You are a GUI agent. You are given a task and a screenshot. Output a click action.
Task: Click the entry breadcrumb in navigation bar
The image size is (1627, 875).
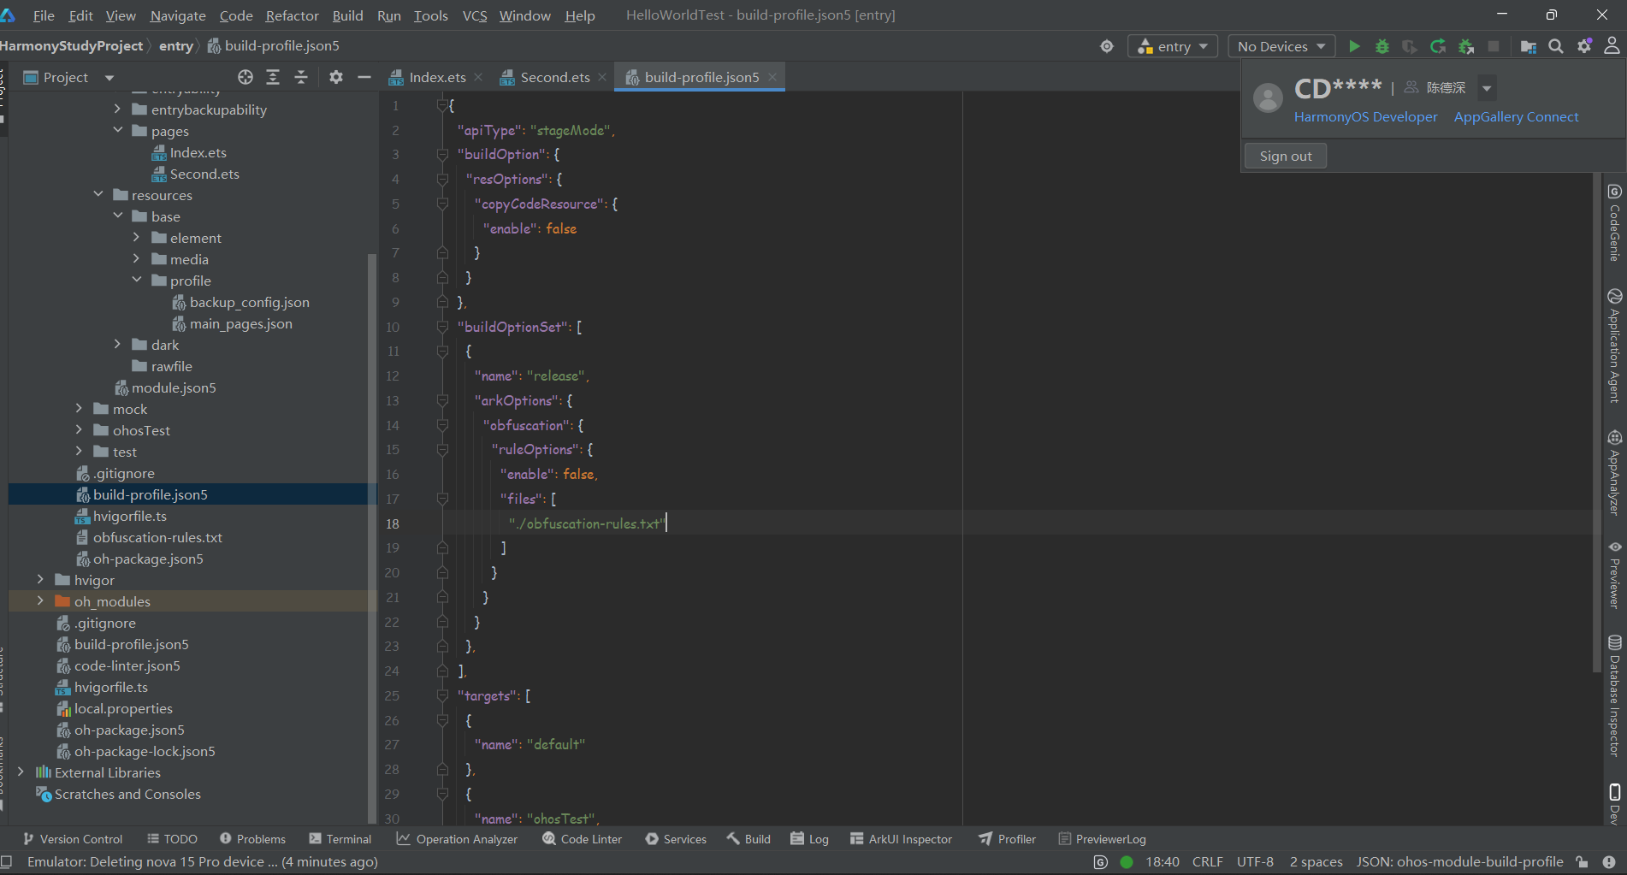pyautogui.click(x=175, y=46)
